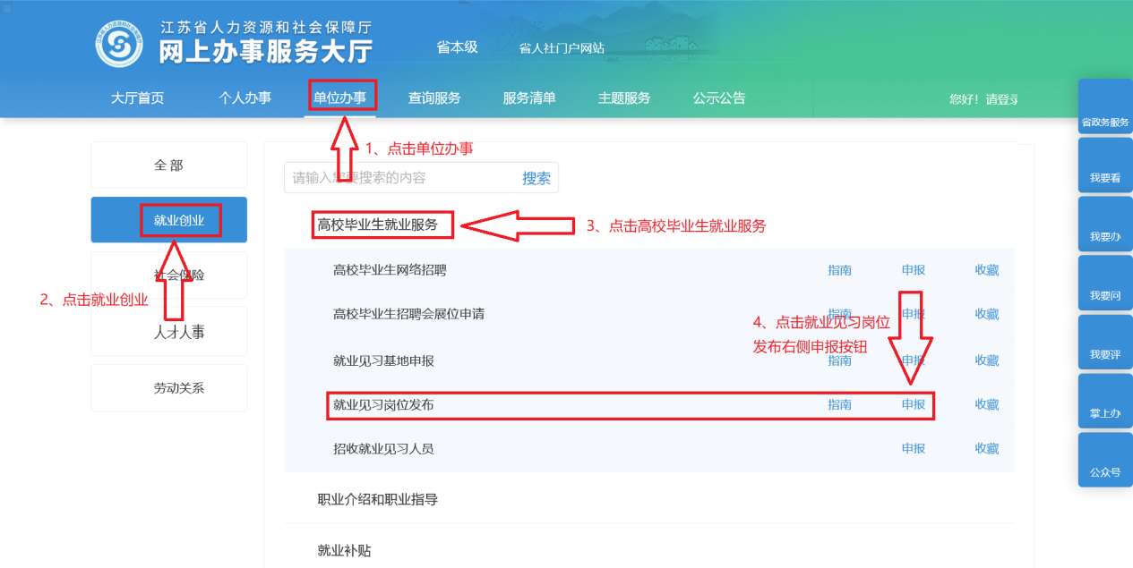
Task: Switch to the 单位办事 tab
Action: tap(340, 98)
